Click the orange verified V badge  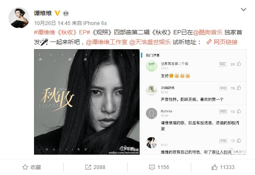[57, 13]
